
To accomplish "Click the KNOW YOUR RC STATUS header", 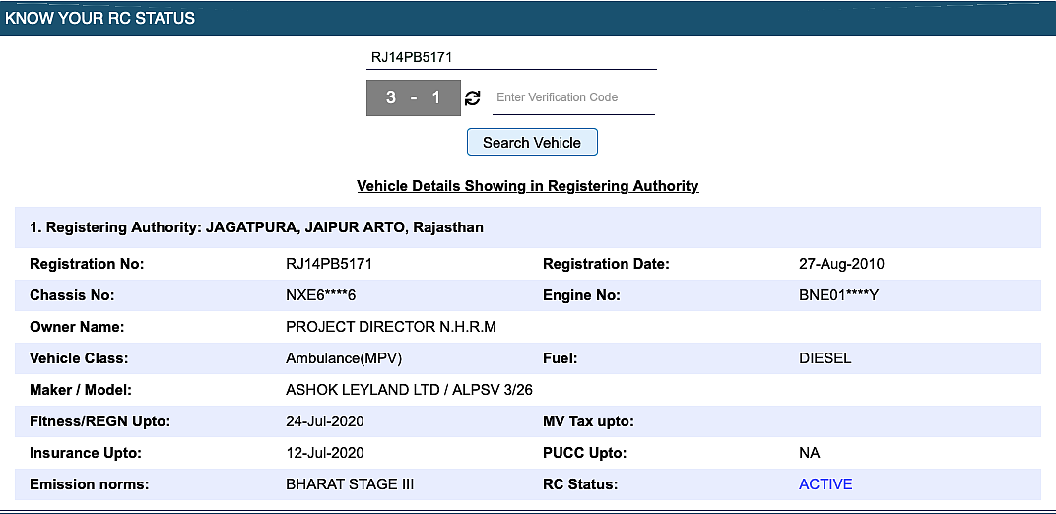I will point(99,18).
